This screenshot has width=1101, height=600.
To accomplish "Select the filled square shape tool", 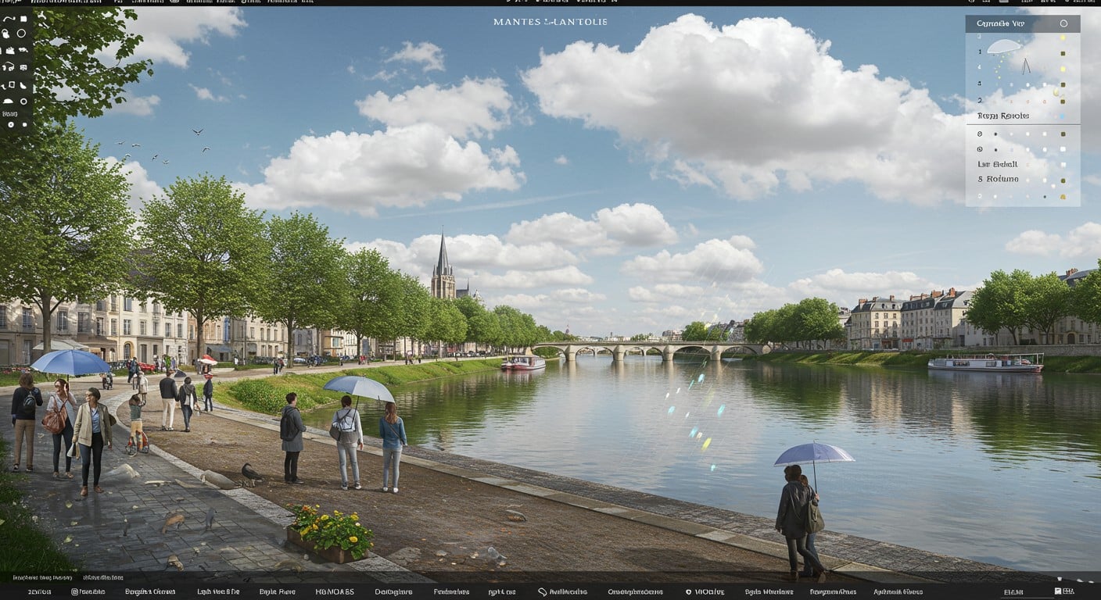I will [23, 19].
